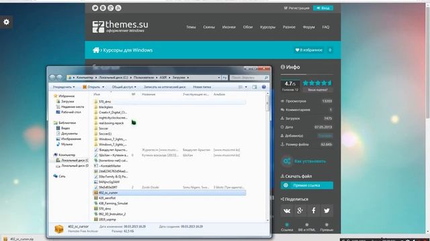Share on Twitter in the Поделиться section
The height and width of the screenshot is (241, 430).
(327, 211)
